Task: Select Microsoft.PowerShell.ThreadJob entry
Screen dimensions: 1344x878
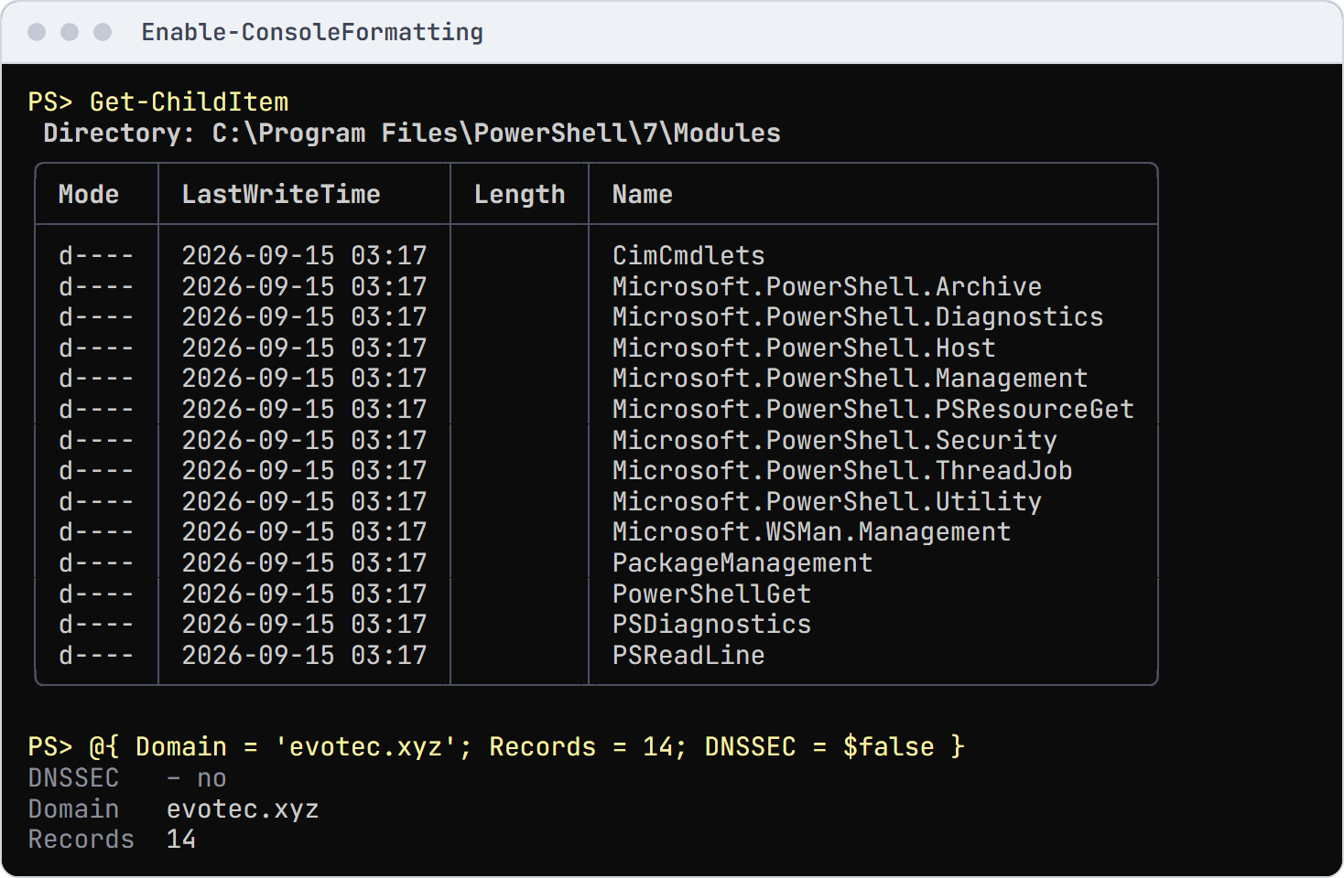Action: pyautogui.click(x=842, y=470)
